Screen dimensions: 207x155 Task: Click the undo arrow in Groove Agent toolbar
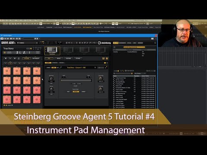coord(91,43)
